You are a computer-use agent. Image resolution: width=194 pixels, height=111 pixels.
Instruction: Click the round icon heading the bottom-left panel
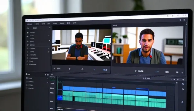26,74
